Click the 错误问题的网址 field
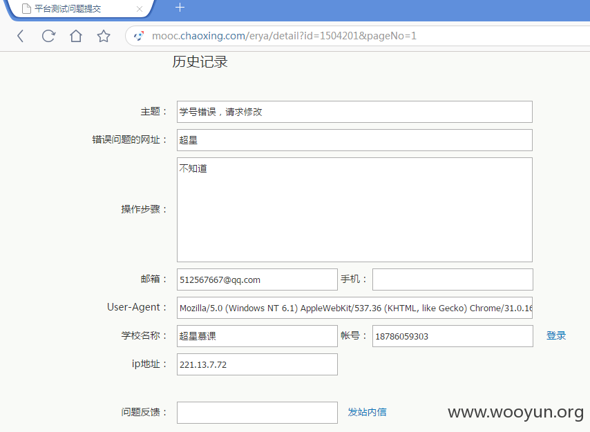 (354, 140)
